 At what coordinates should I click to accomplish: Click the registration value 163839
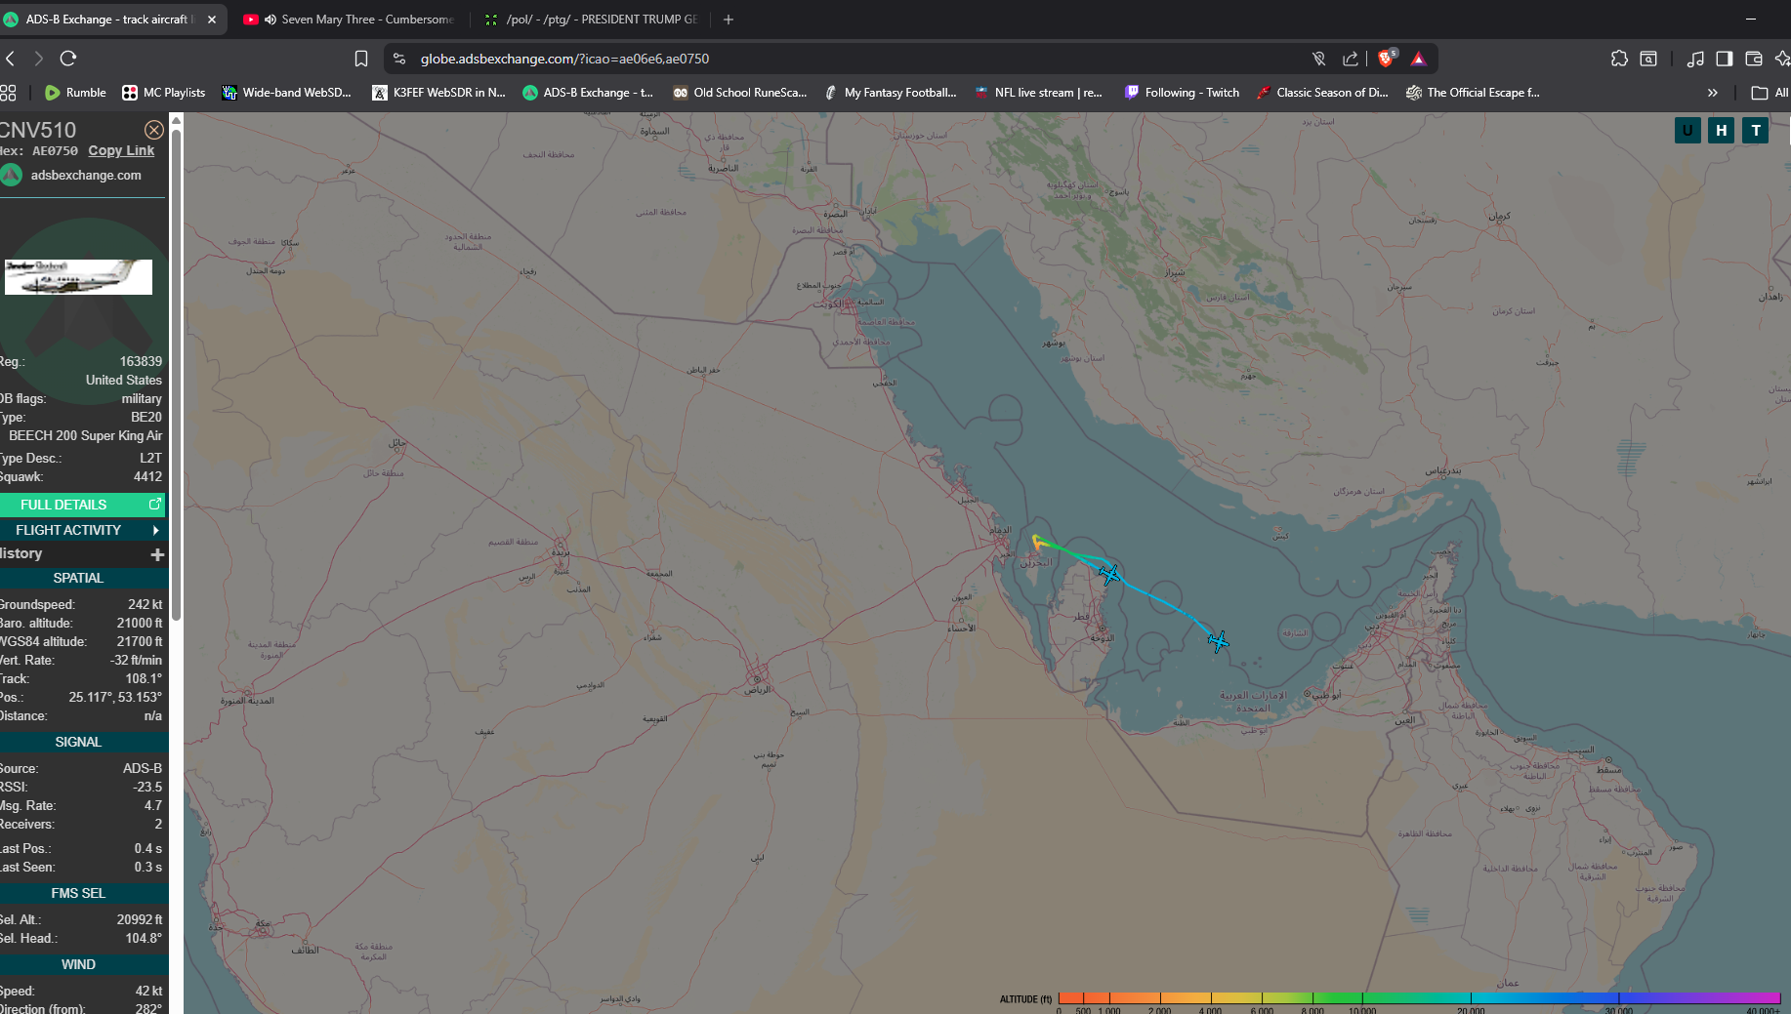(141, 361)
